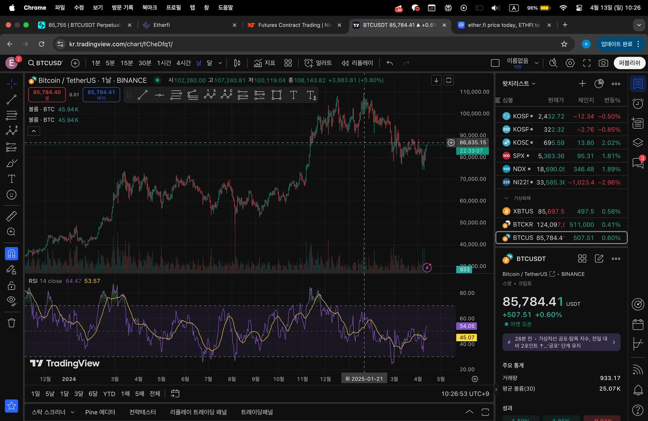The image size is (648, 421).
Task: Click the BTCUSD symbol search field
Action: pos(45,63)
